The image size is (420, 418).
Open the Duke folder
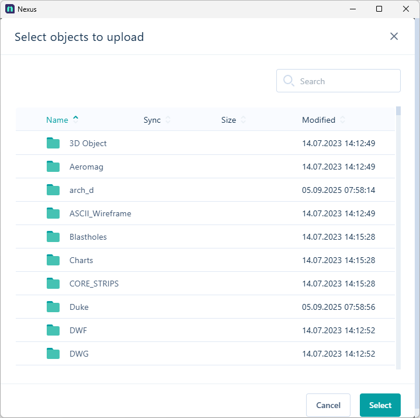click(79, 307)
